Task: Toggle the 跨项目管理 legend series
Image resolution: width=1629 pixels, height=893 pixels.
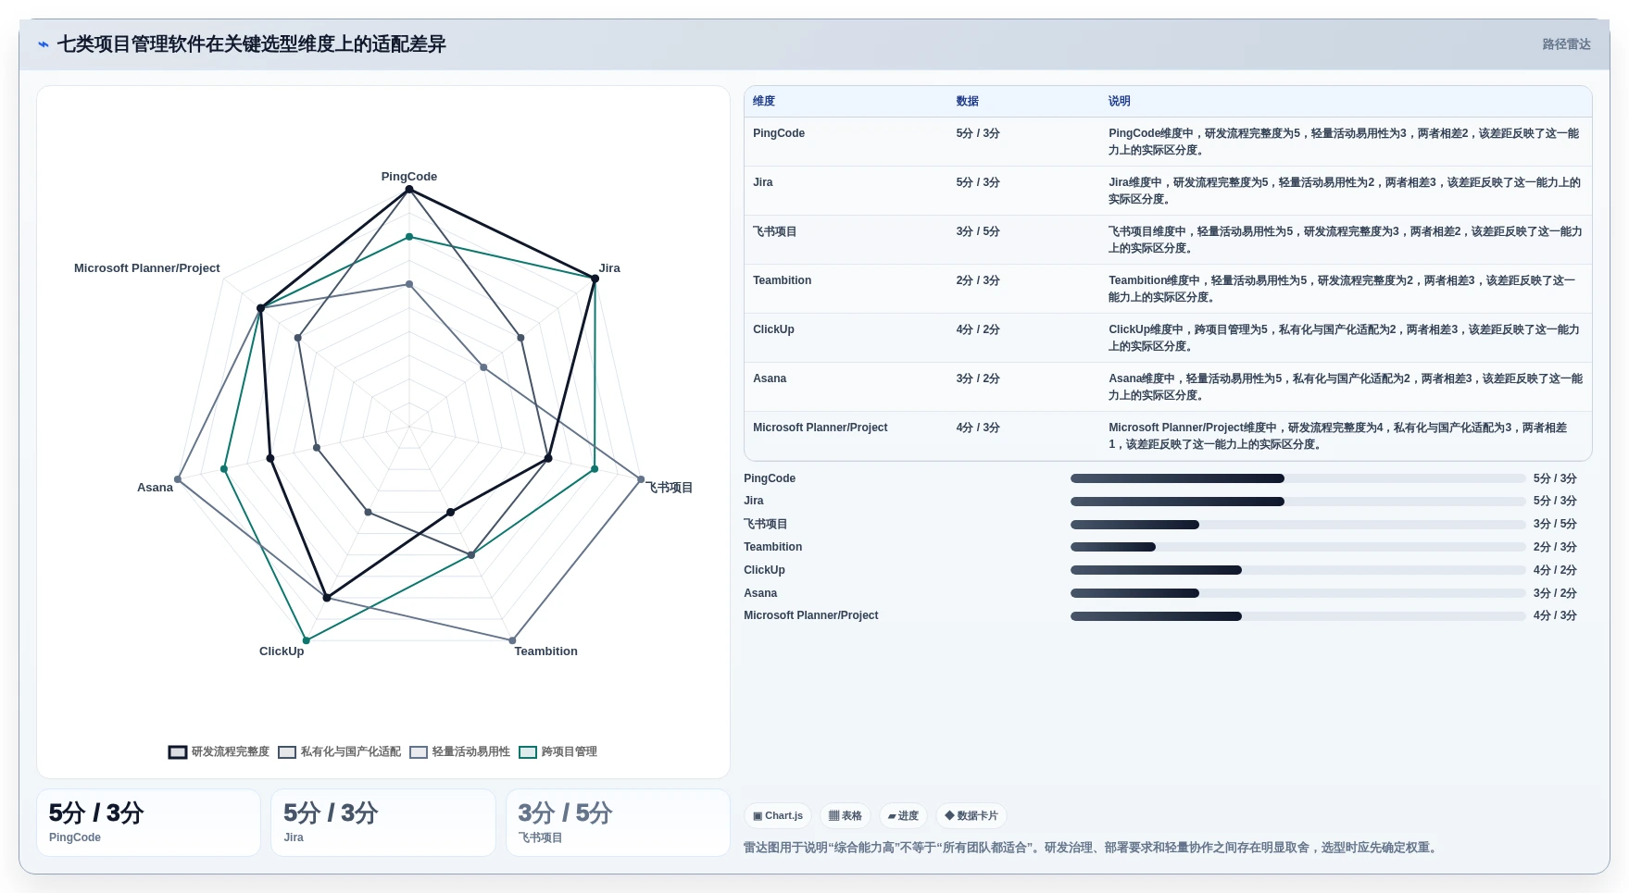Action: (558, 751)
